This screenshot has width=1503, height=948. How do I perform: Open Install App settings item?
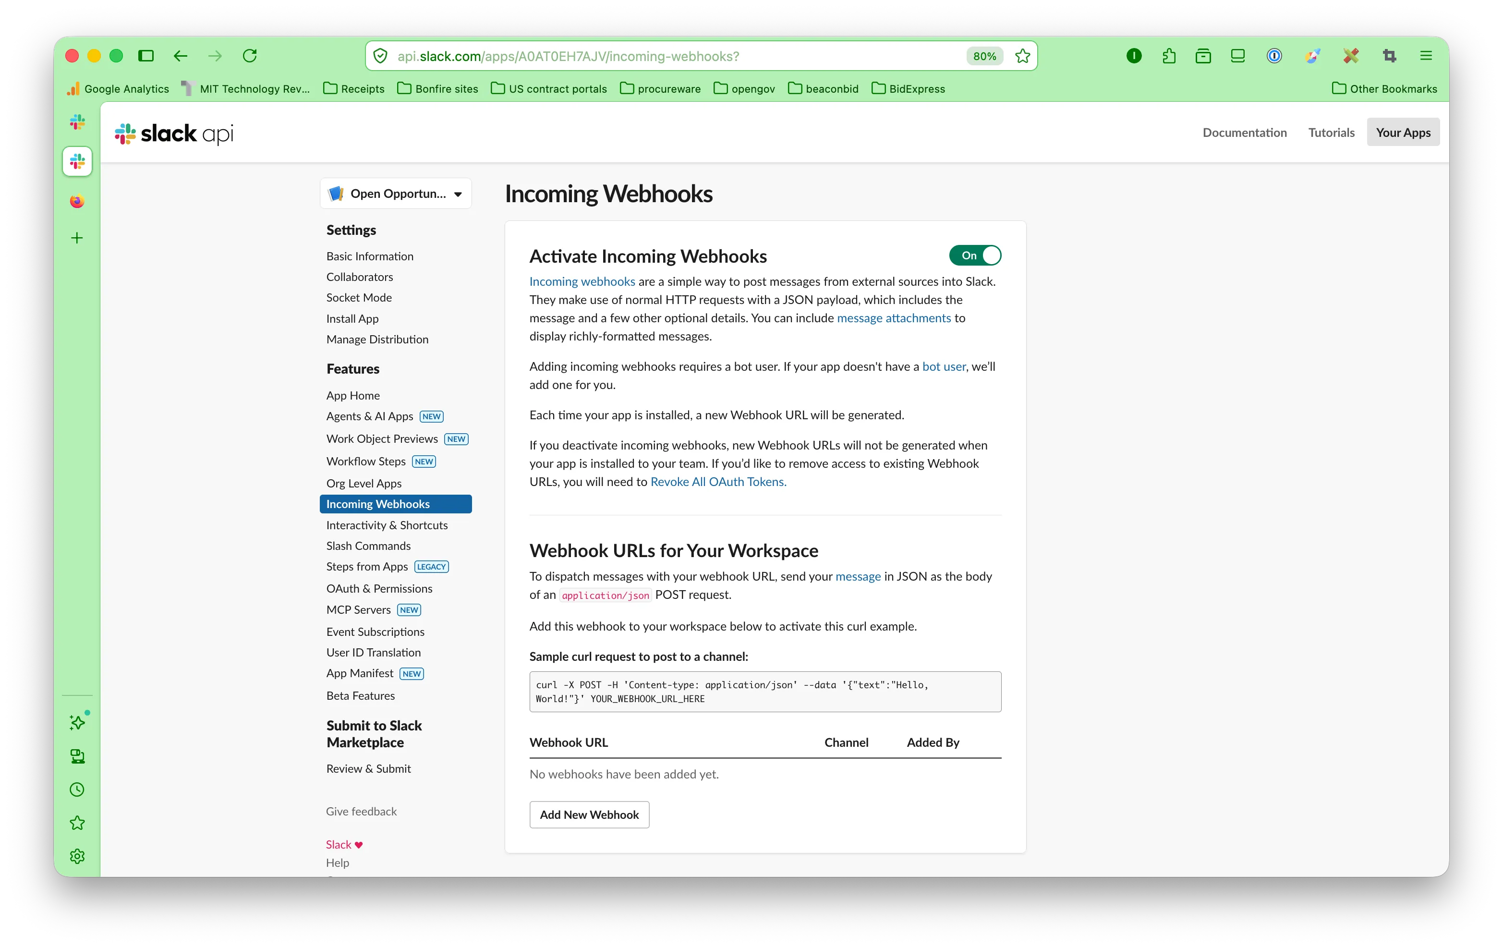tap(352, 318)
